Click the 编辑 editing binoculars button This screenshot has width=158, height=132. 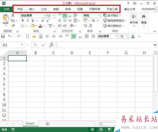pos(143,20)
